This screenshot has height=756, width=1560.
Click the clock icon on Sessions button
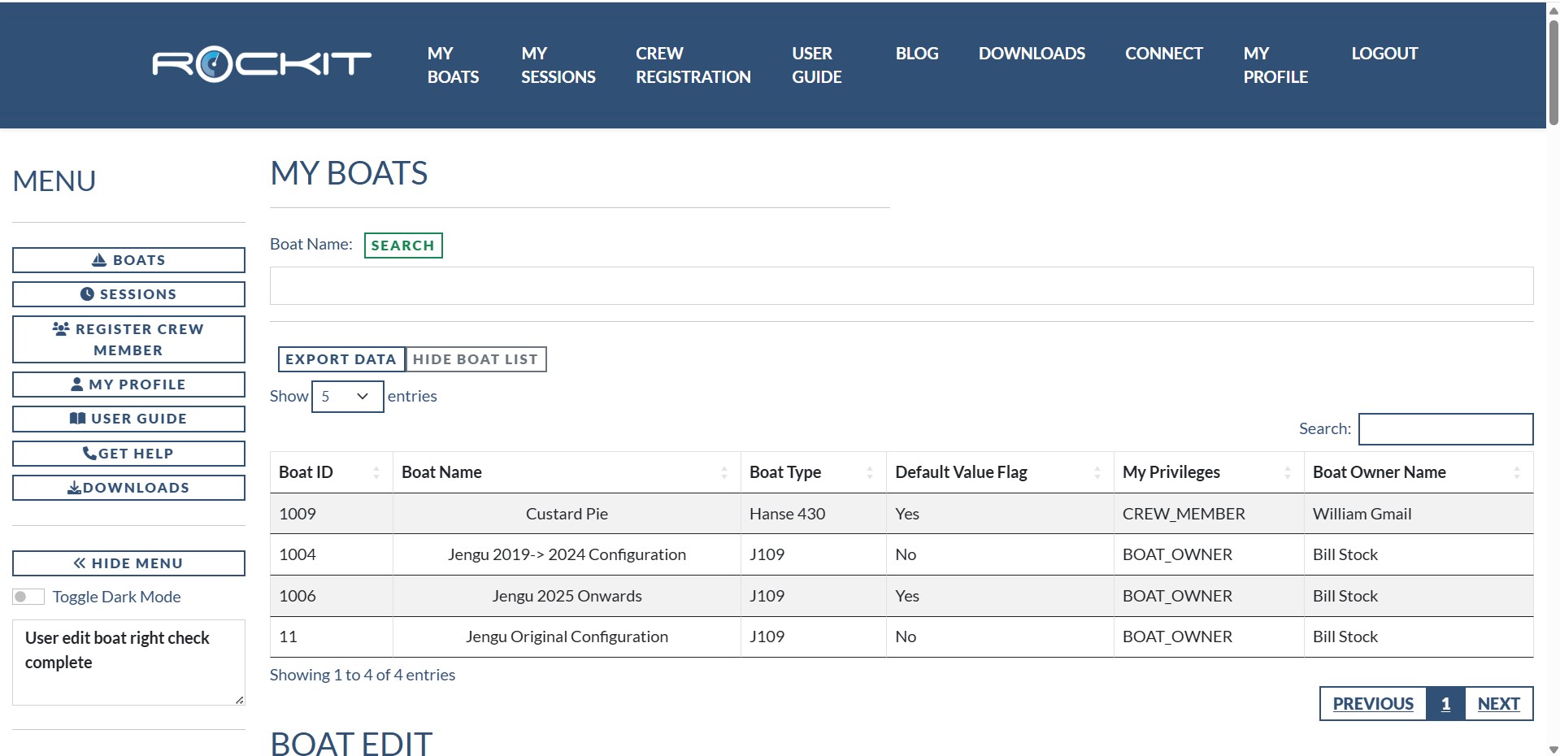[87, 294]
